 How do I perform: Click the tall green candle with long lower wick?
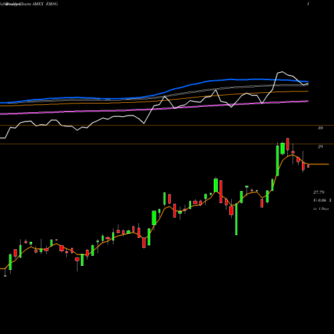pos(236,219)
